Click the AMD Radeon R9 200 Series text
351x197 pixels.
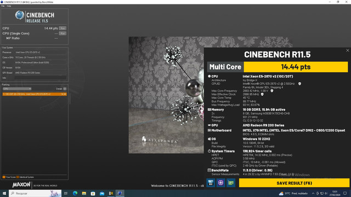point(263,125)
